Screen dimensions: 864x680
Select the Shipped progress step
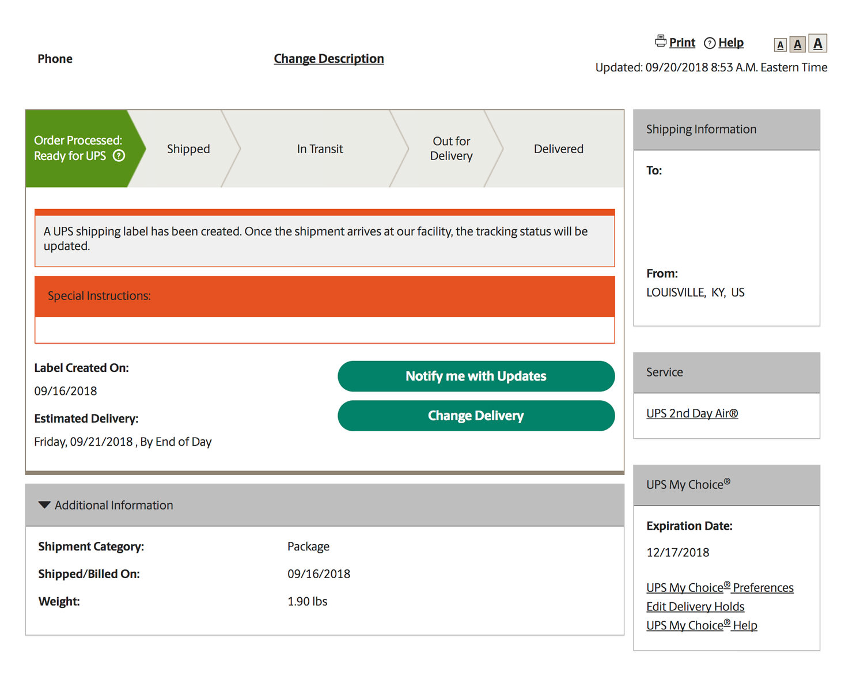tap(188, 149)
